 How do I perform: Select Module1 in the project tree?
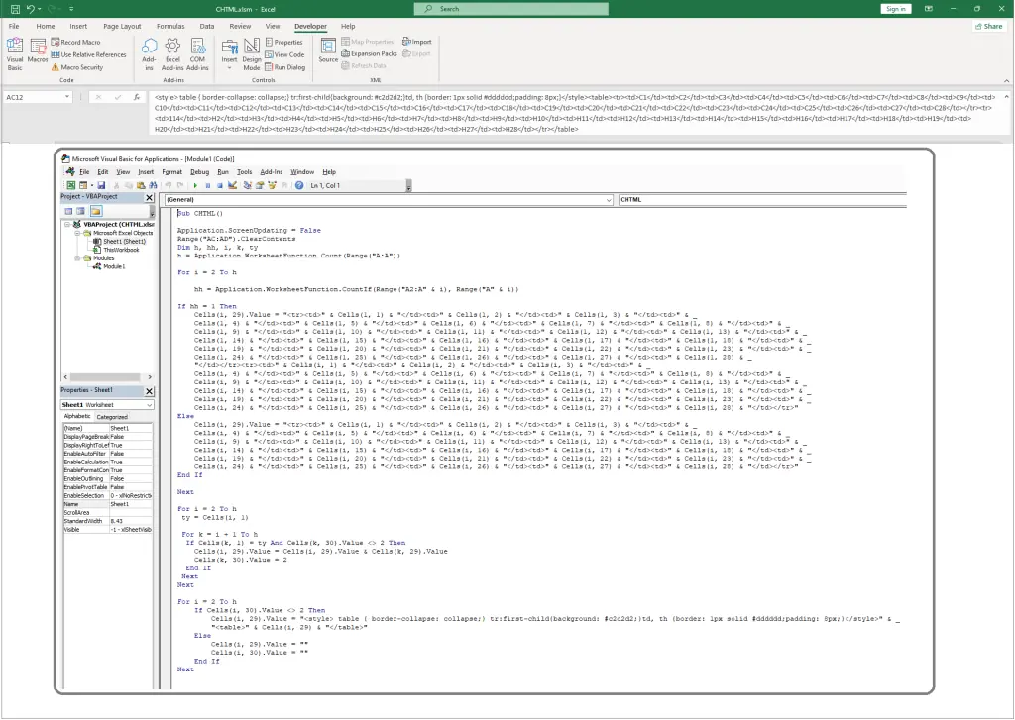point(114,266)
